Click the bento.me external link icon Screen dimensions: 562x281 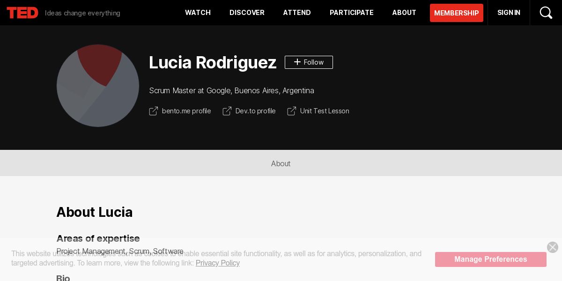pyautogui.click(x=154, y=111)
